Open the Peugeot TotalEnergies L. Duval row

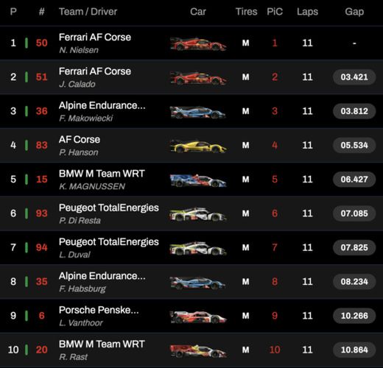pos(191,247)
